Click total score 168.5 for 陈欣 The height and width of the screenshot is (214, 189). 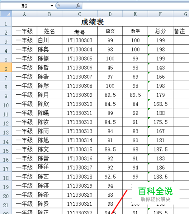(160, 104)
